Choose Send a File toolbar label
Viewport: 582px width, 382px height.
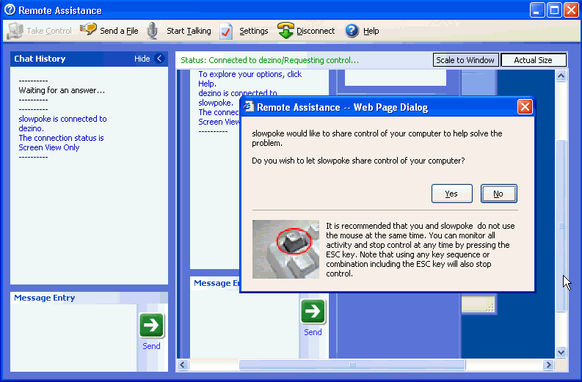click(x=119, y=31)
